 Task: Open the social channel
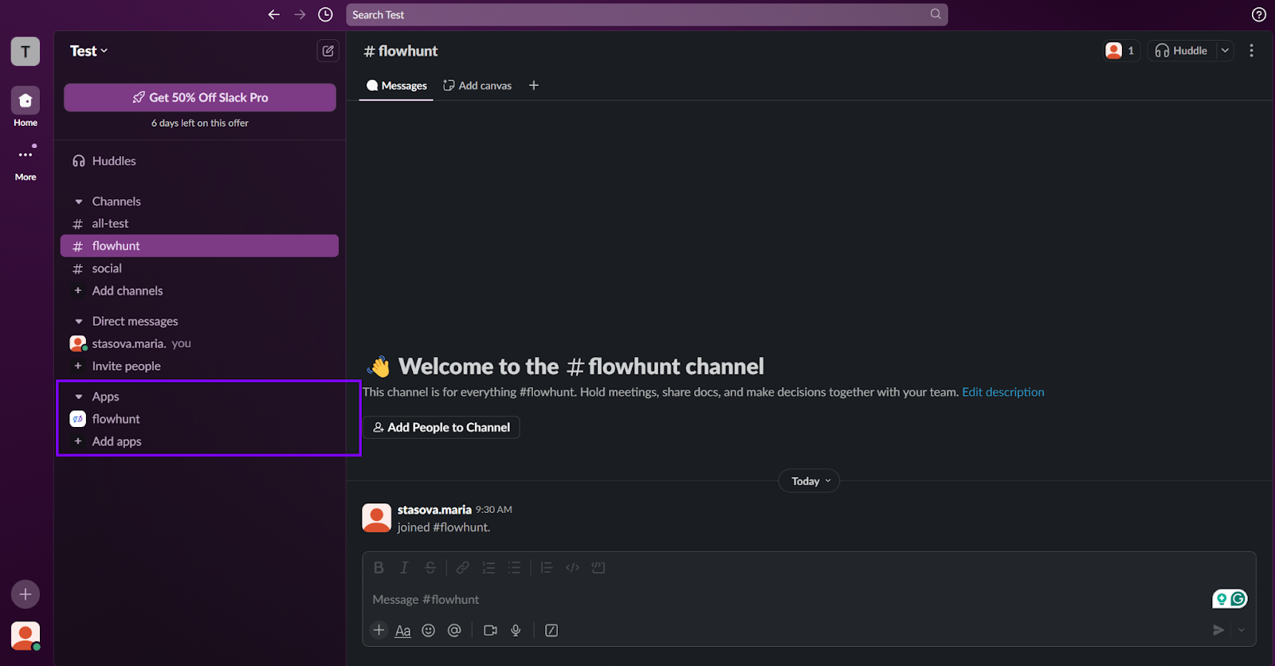point(199,268)
